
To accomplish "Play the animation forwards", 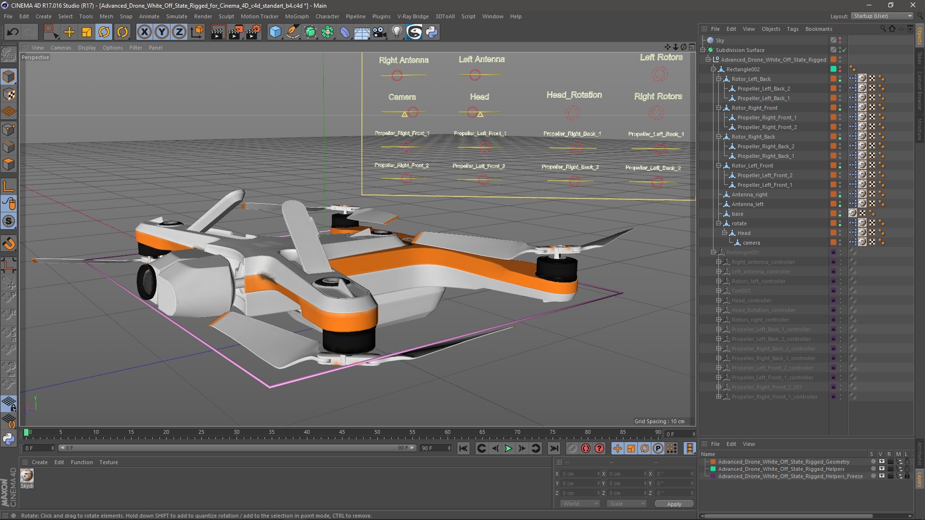I will [508, 448].
